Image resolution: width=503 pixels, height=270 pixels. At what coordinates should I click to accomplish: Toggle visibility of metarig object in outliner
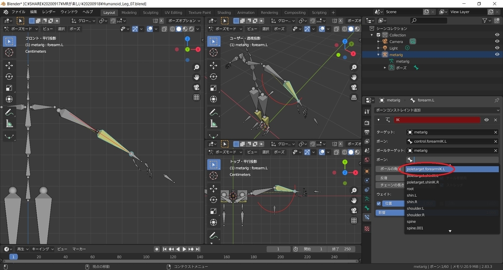[497, 55]
